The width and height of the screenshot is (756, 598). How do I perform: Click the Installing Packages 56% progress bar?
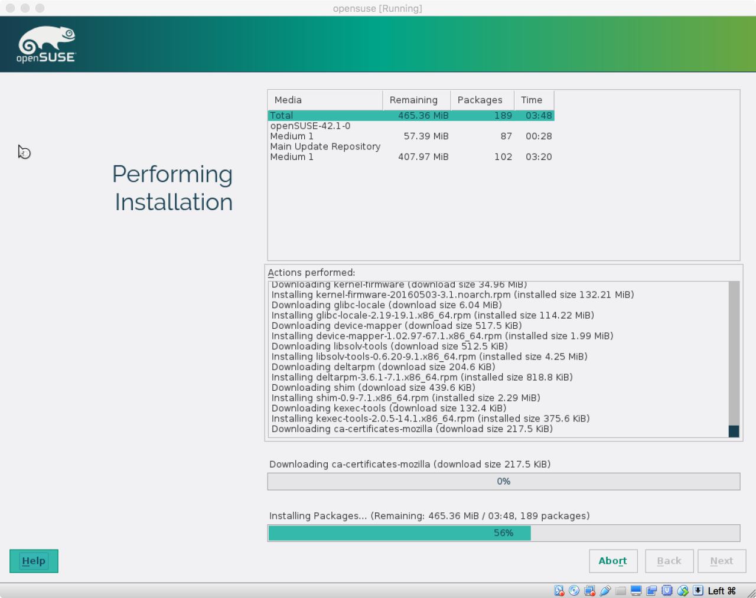pos(503,533)
